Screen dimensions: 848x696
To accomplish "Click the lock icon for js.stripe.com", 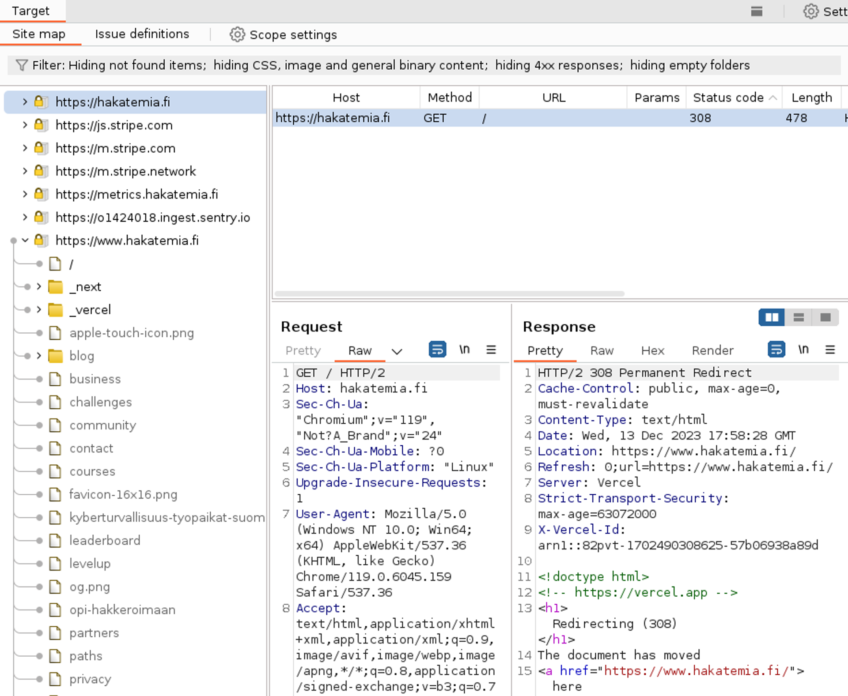I will point(40,125).
